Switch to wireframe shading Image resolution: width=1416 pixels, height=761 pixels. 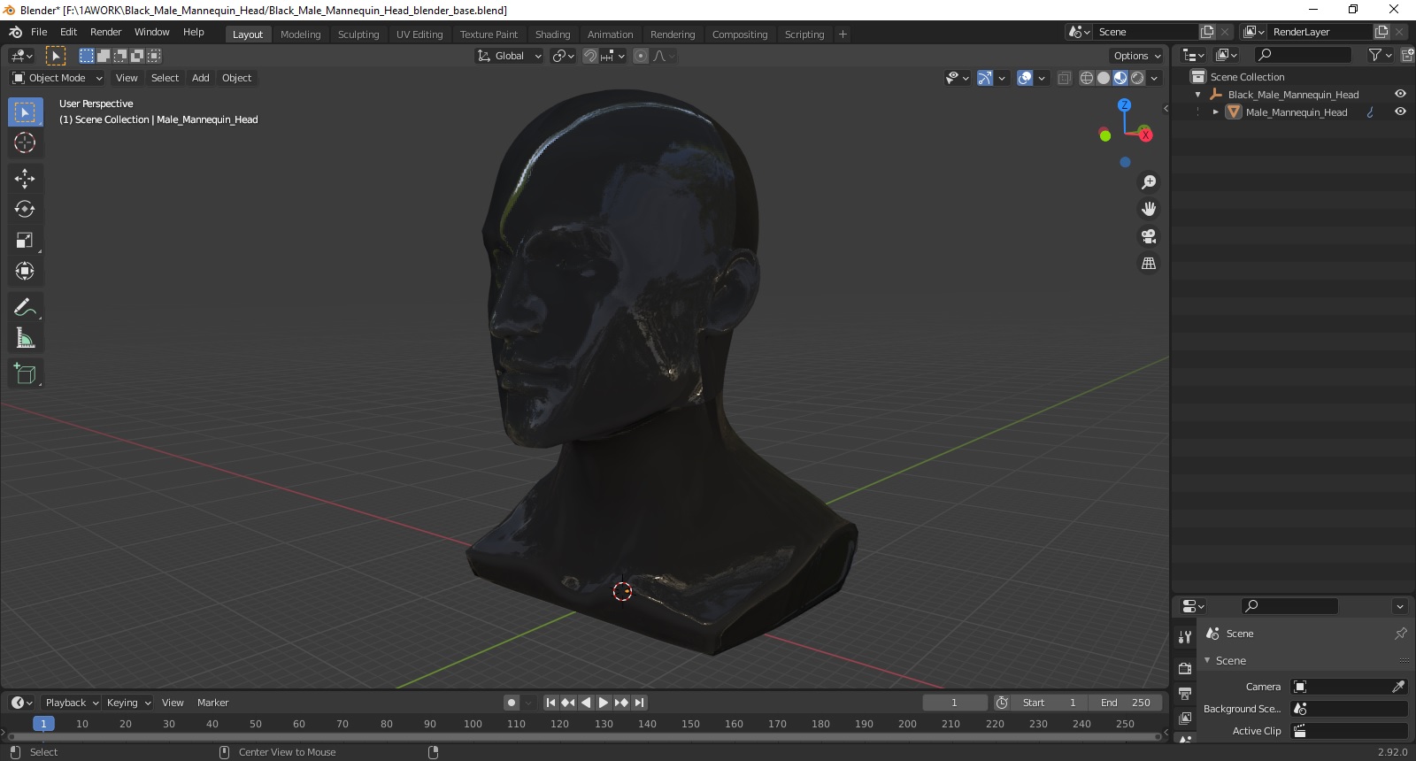click(x=1087, y=78)
